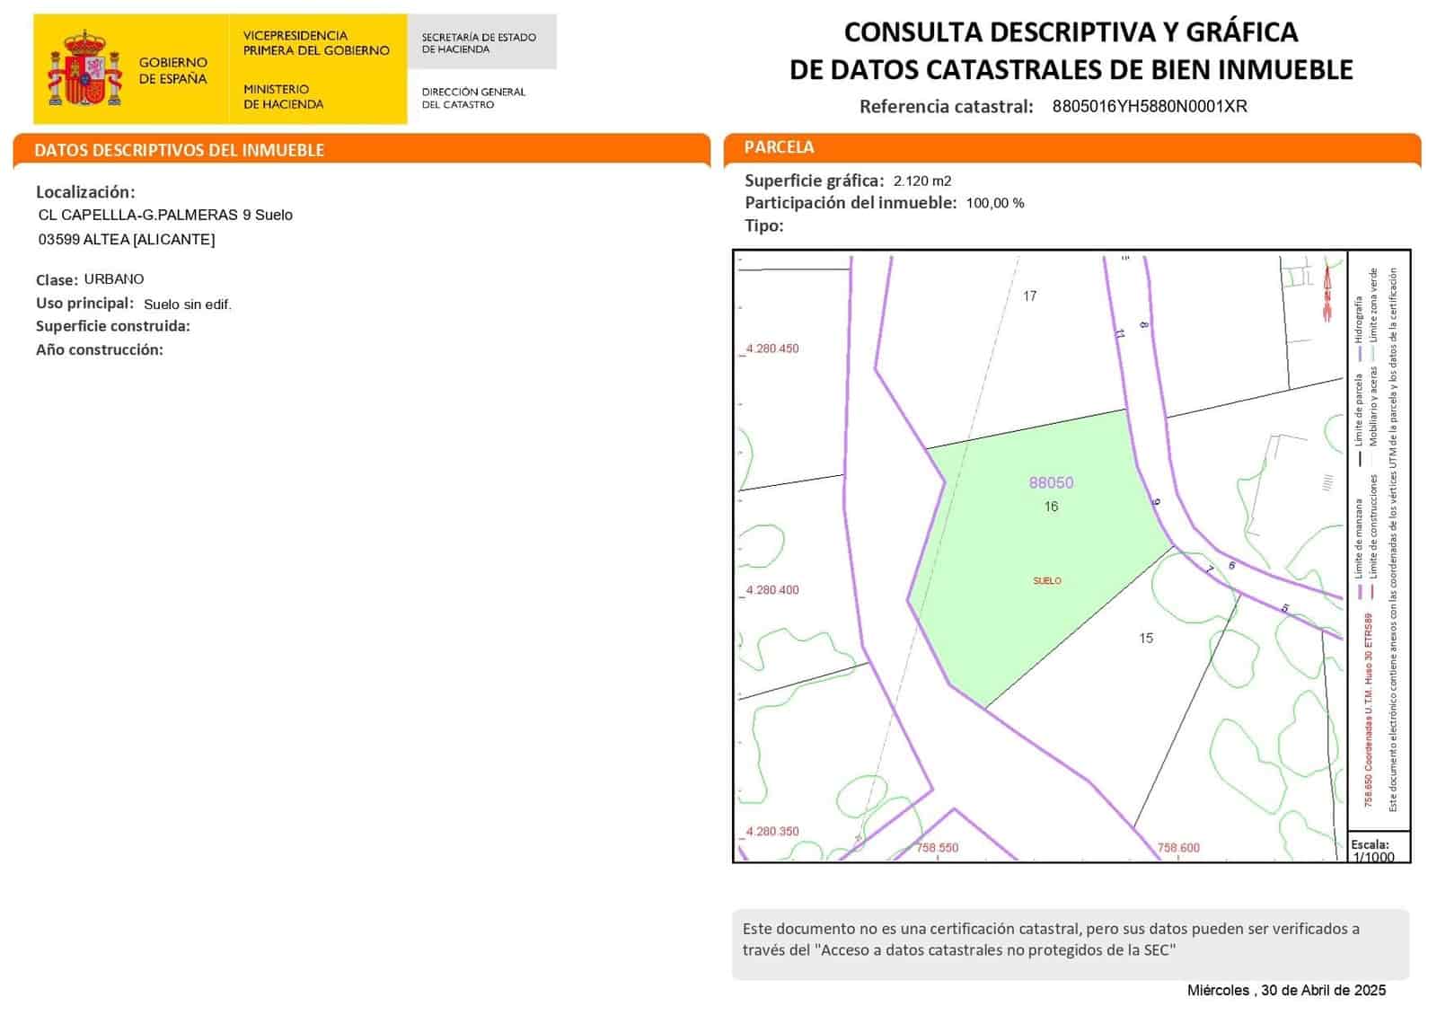Click neighboring parcel number 15 on map
Image resolution: width=1437 pixels, height=1015 pixels.
pyautogui.click(x=1148, y=639)
